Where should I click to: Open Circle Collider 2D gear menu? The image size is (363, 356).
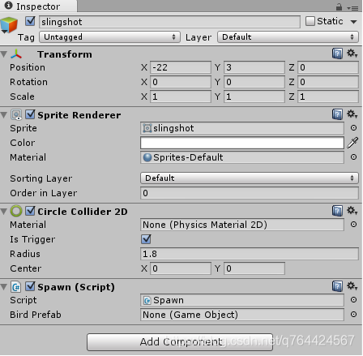352,211
